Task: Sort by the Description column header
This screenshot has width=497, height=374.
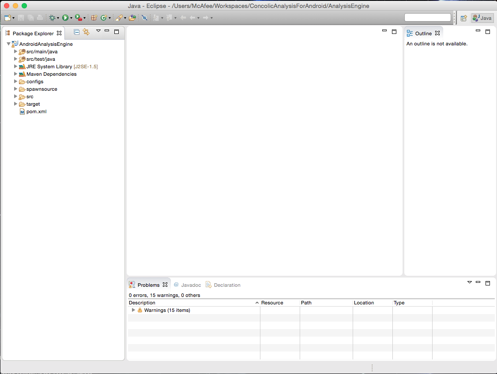Action: pos(194,303)
